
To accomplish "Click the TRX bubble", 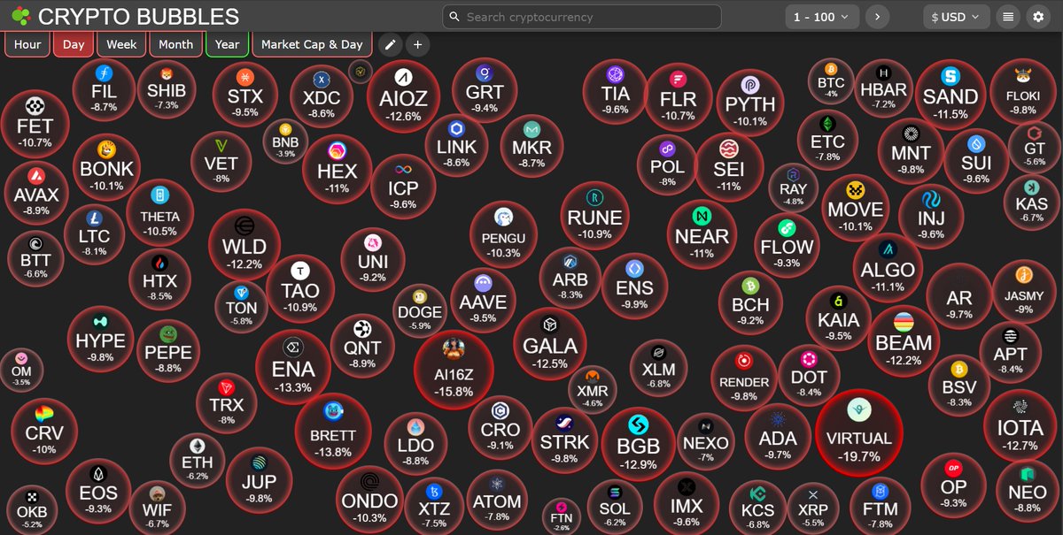I will pyautogui.click(x=227, y=404).
